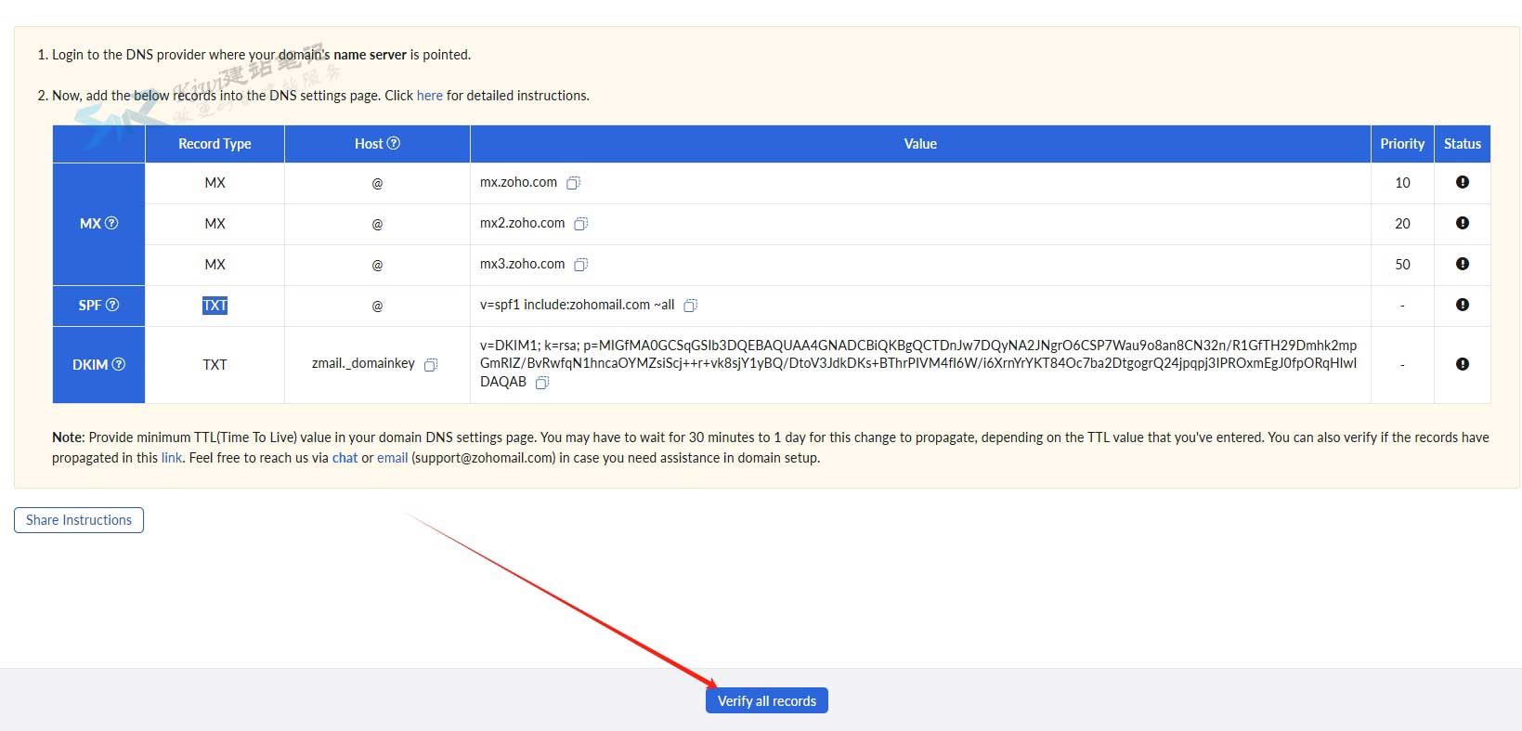
Task: Click the @ host in the SPF row
Action: pos(377,306)
